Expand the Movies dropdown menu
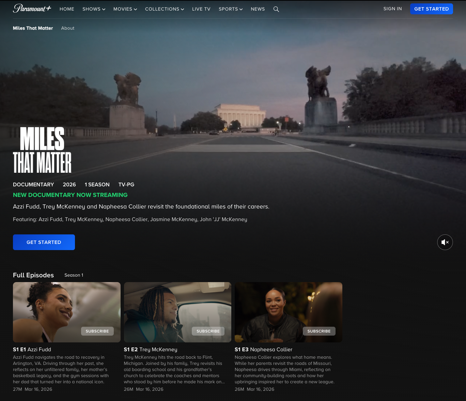 pyautogui.click(x=125, y=9)
